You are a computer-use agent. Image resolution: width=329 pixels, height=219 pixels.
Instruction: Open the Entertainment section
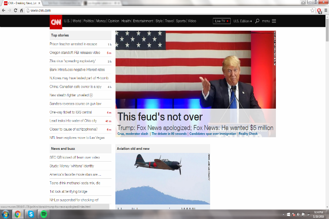(x=143, y=21)
